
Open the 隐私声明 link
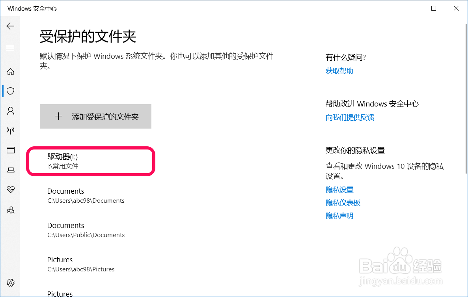339,216
